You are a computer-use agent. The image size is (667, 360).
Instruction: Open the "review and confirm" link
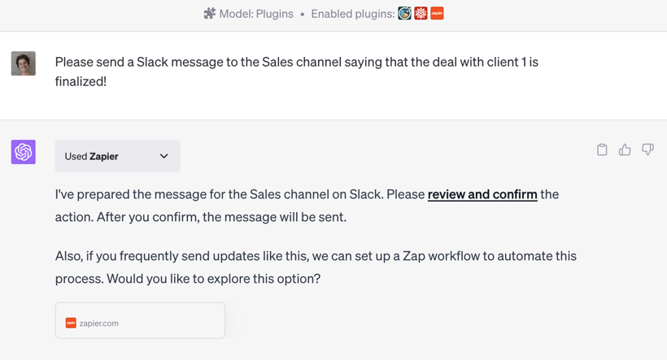pos(482,194)
